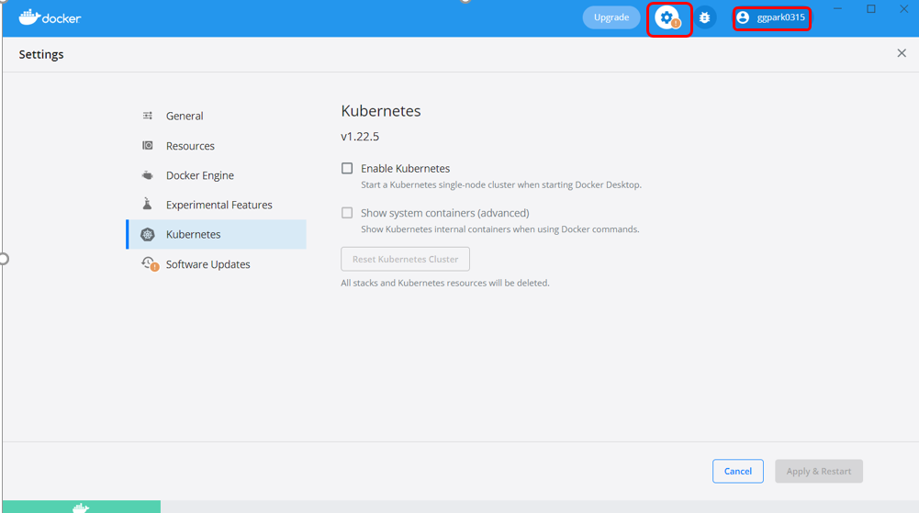The image size is (919, 513).
Task: Cancel the settings changes
Action: coord(738,471)
